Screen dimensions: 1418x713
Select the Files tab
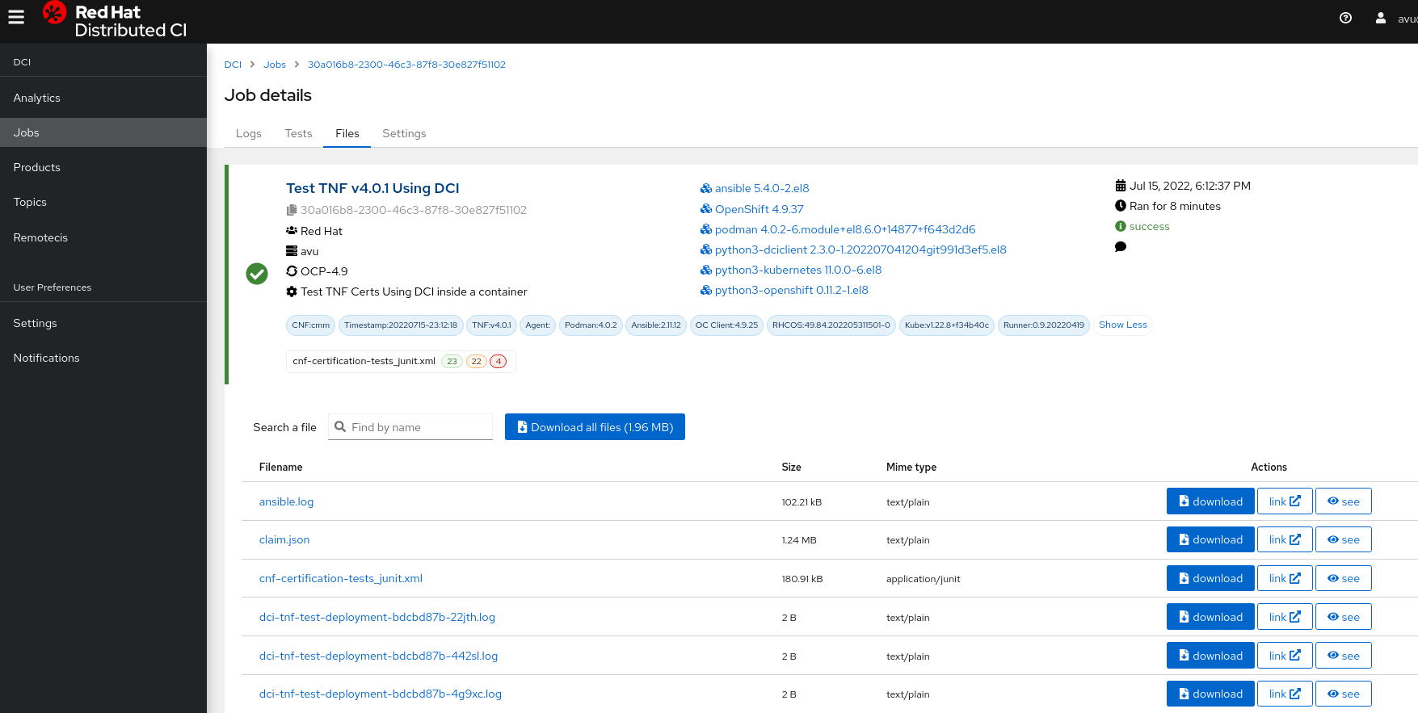tap(347, 133)
